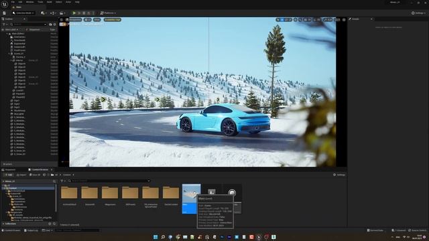Close the Outliner tab
Image resolution: width=429 pixels, height=241 pixels.
click(24, 19)
